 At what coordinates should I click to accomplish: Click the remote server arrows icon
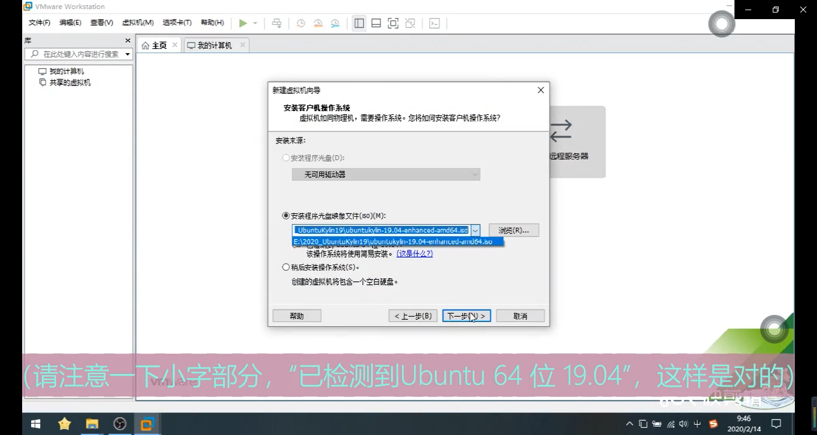click(560, 131)
